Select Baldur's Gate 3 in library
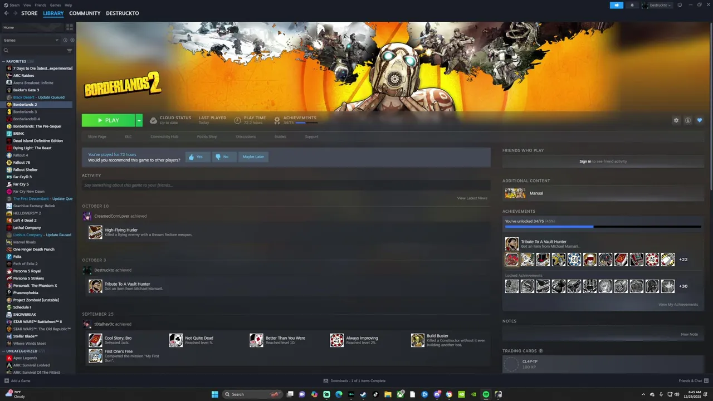Screen dimensions: 713x401 coord(26,90)
